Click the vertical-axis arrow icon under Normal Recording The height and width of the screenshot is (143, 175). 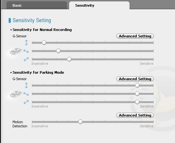(x=26, y=42)
